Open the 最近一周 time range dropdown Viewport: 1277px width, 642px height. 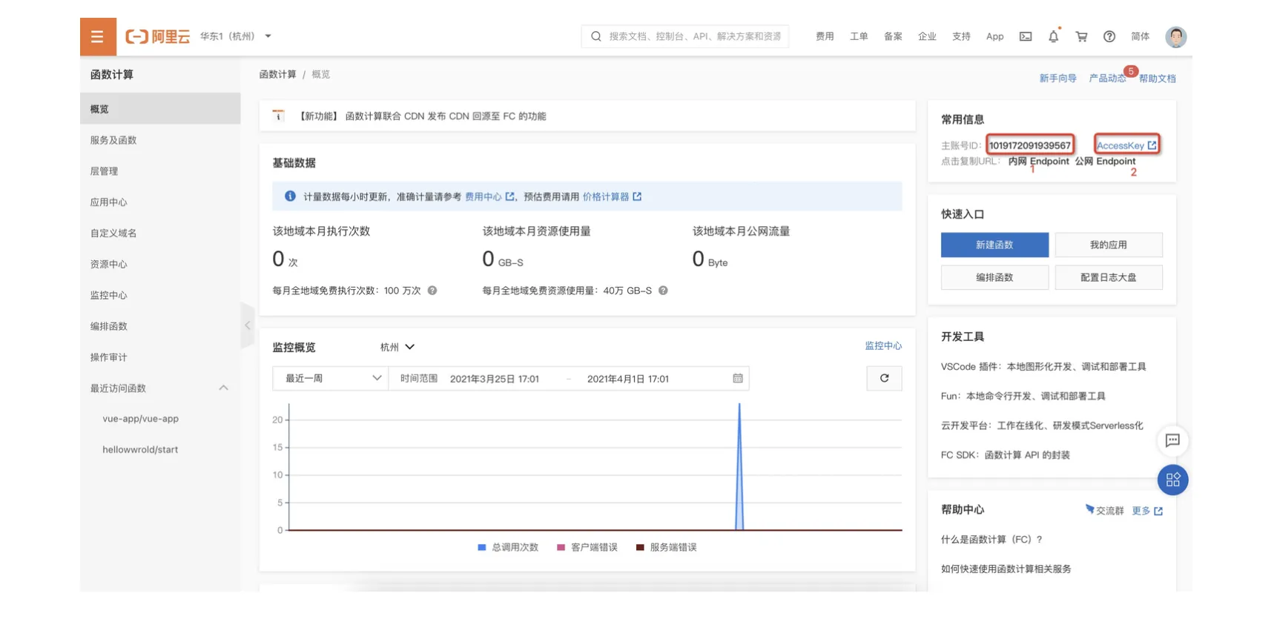(x=331, y=378)
